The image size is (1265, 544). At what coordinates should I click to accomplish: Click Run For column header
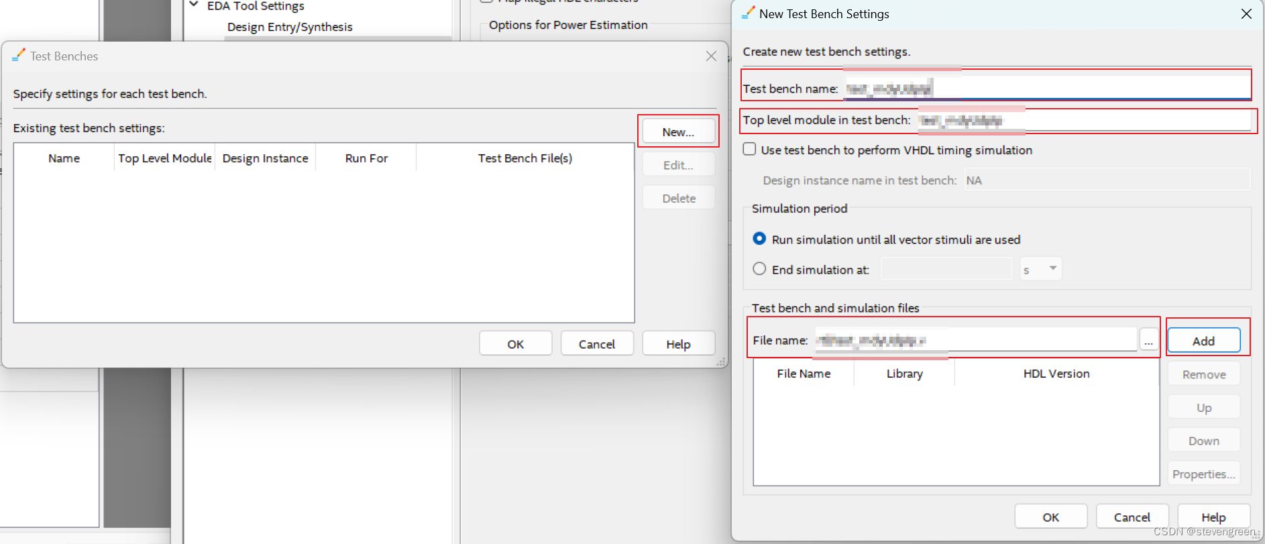click(366, 158)
